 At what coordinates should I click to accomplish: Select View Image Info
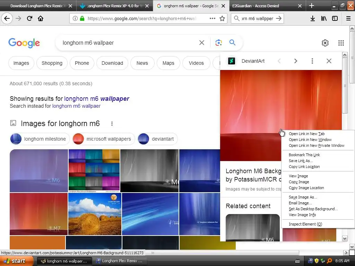click(302, 215)
